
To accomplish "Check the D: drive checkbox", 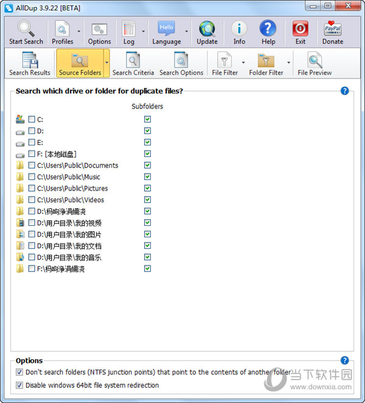I will [x=32, y=130].
